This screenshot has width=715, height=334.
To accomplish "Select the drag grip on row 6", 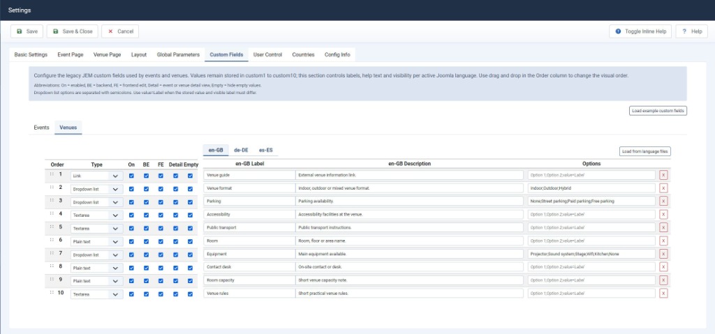I will [52, 240].
